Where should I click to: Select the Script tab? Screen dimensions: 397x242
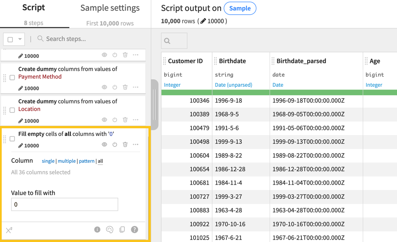(34, 8)
